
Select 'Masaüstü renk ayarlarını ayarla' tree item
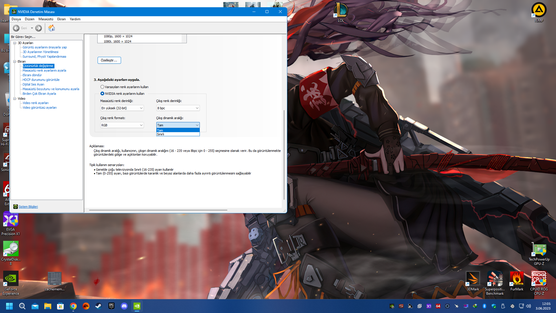click(x=44, y=70)
